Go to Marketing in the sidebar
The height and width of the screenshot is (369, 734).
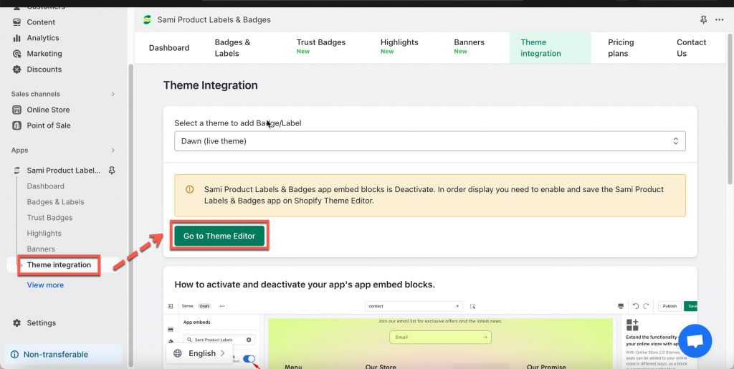coord(44,53)
